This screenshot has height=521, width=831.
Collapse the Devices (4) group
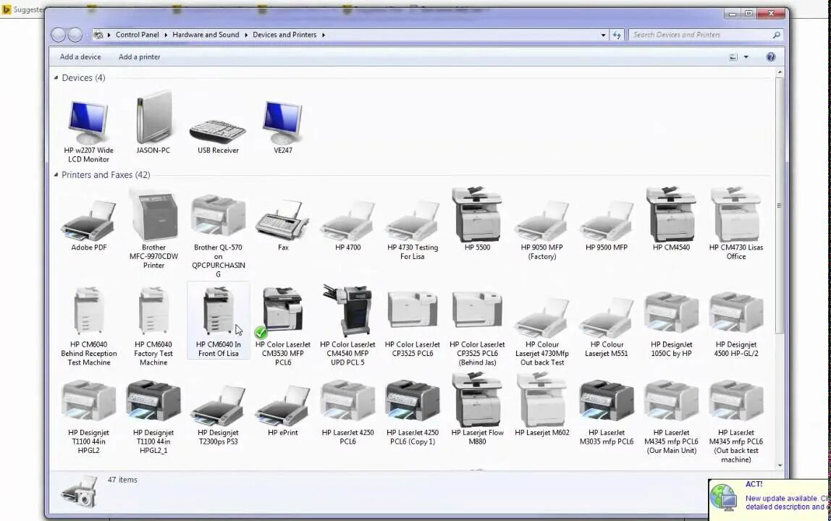pos(56,77)
